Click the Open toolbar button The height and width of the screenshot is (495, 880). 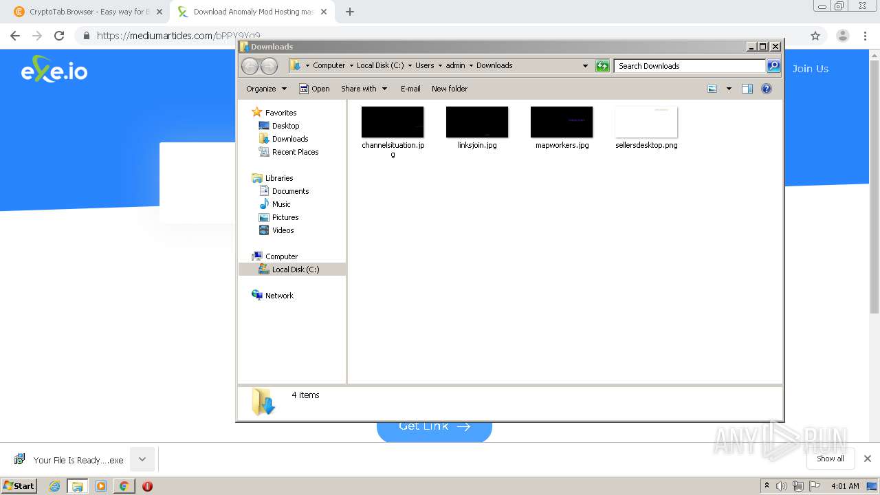[x=314, y=89]
